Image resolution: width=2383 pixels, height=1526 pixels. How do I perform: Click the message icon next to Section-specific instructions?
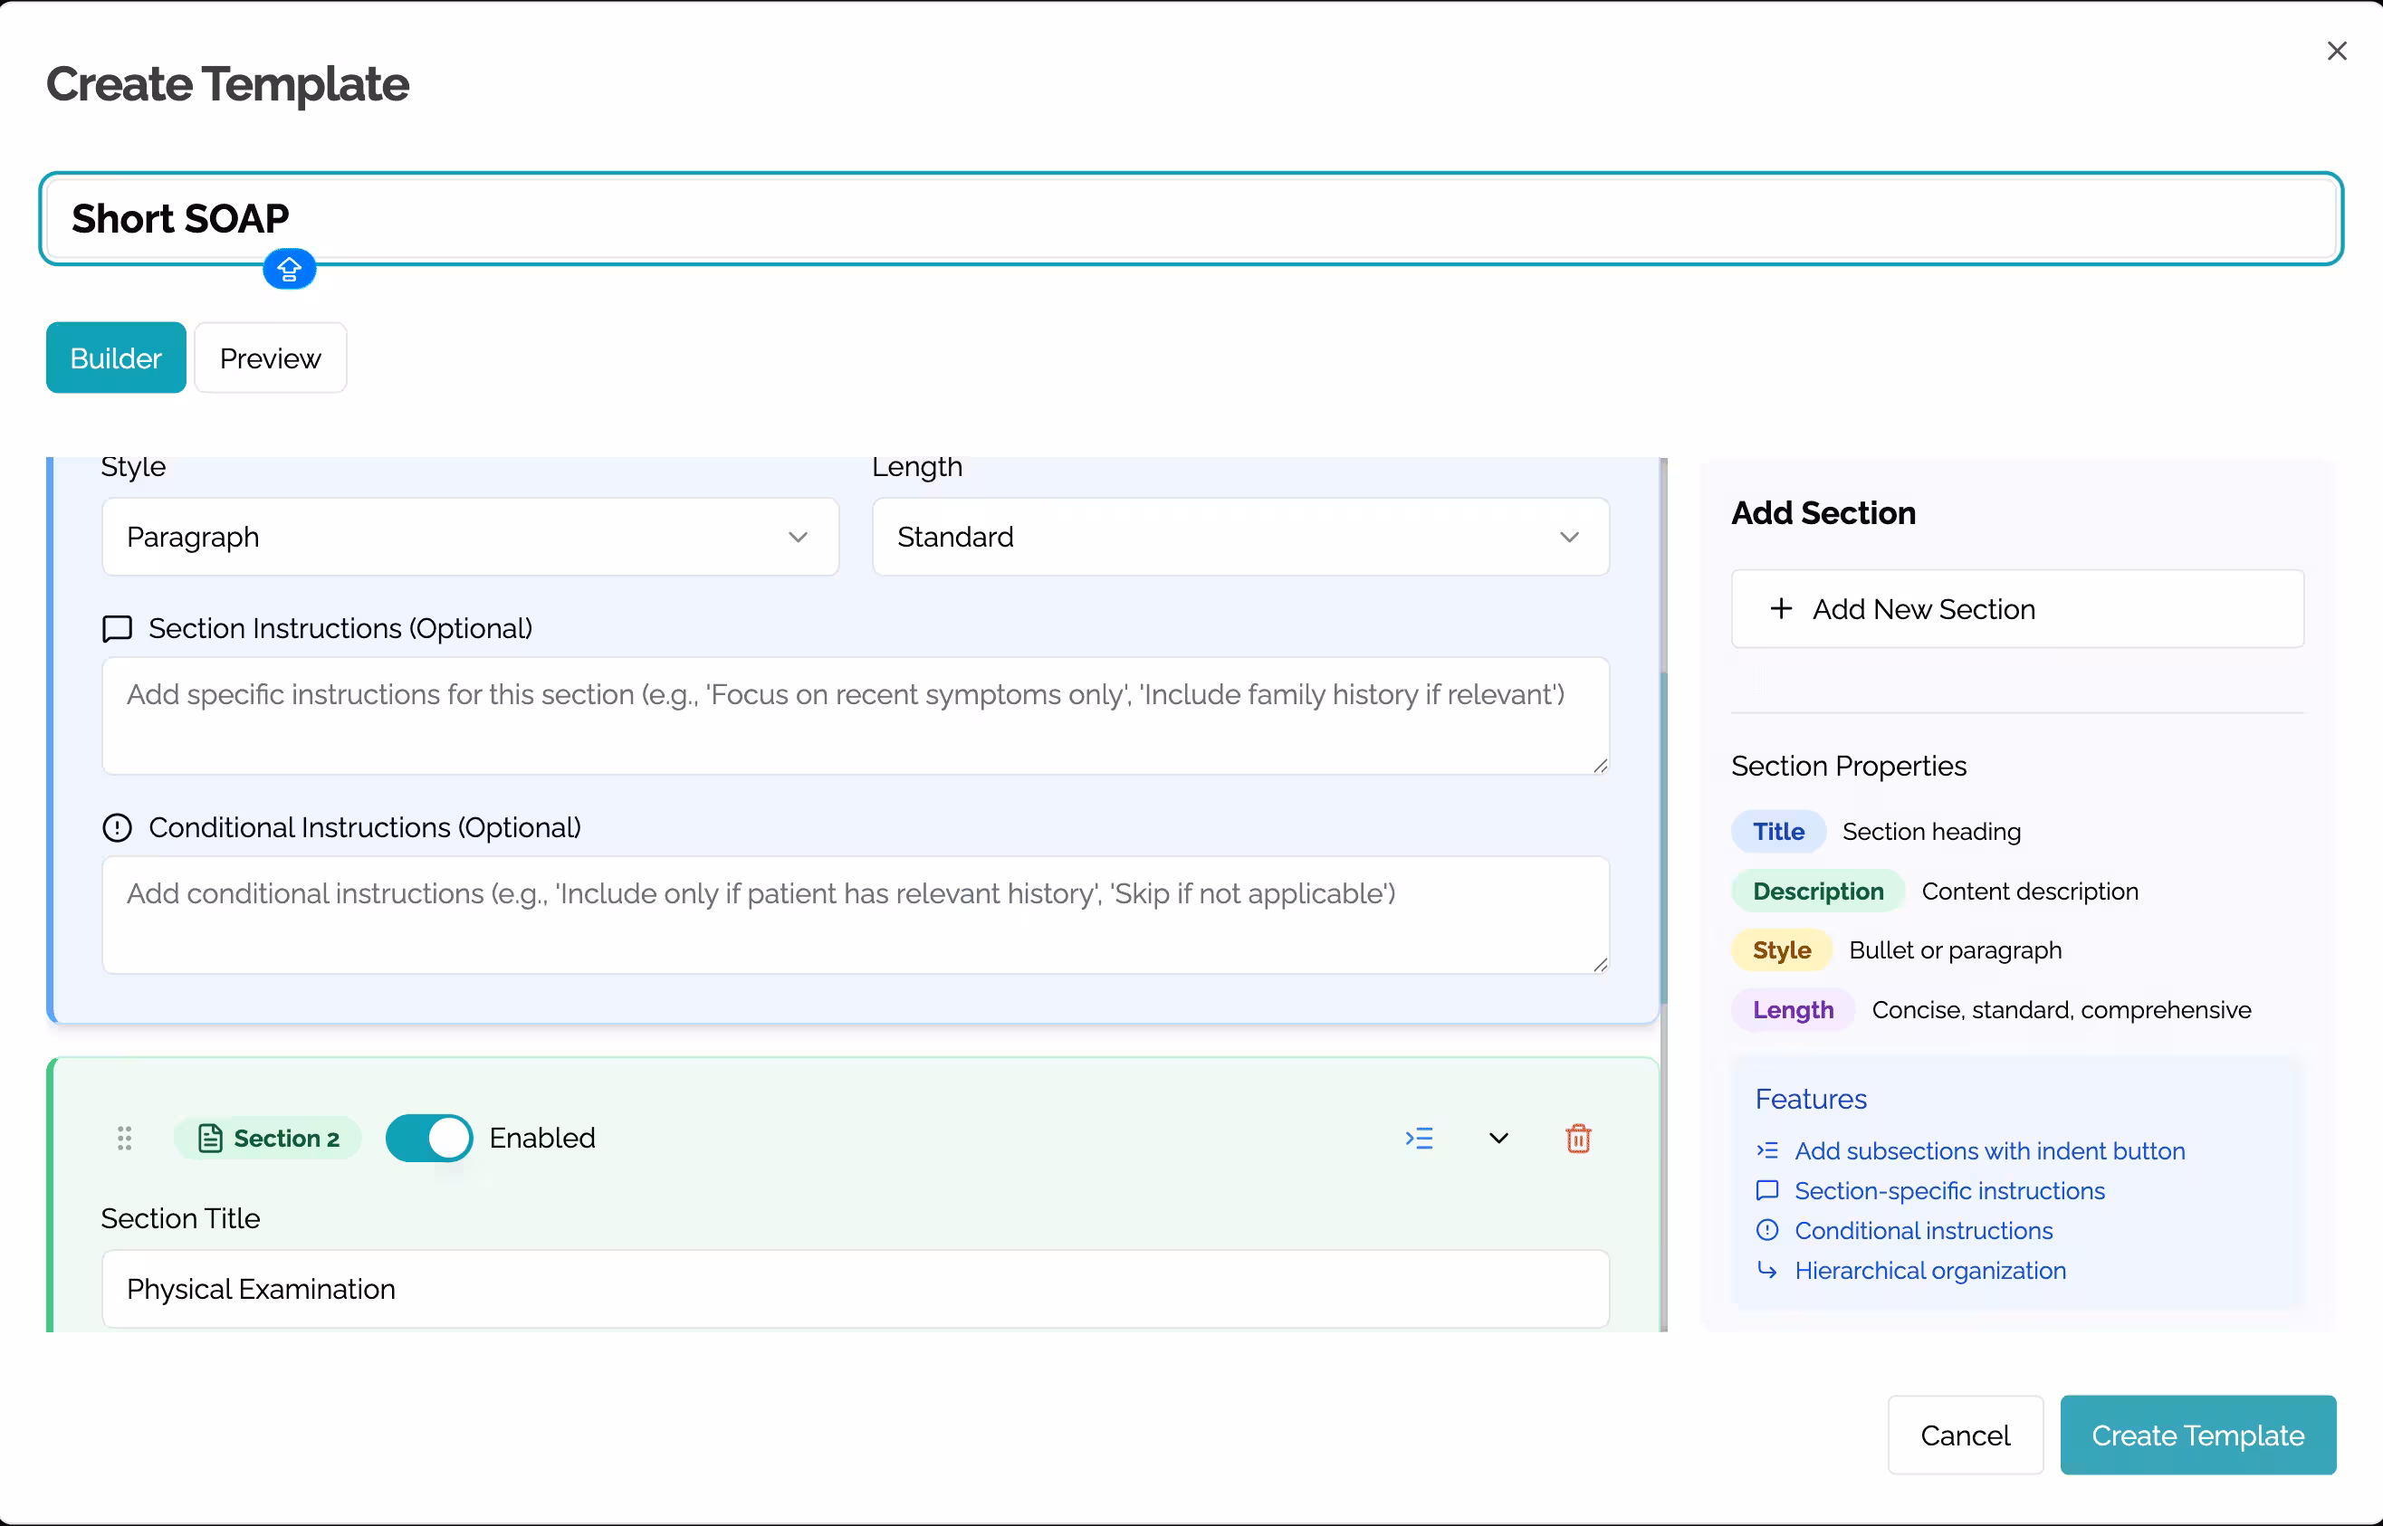(x=1767, y=1190)
